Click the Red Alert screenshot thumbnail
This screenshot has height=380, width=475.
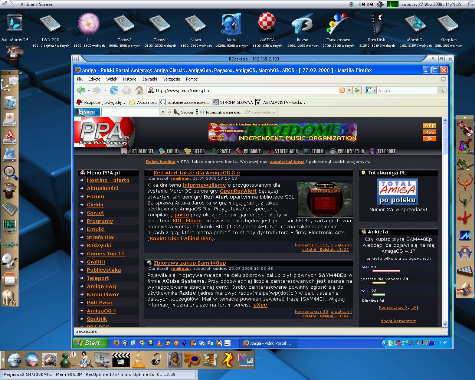coord(325,199)
